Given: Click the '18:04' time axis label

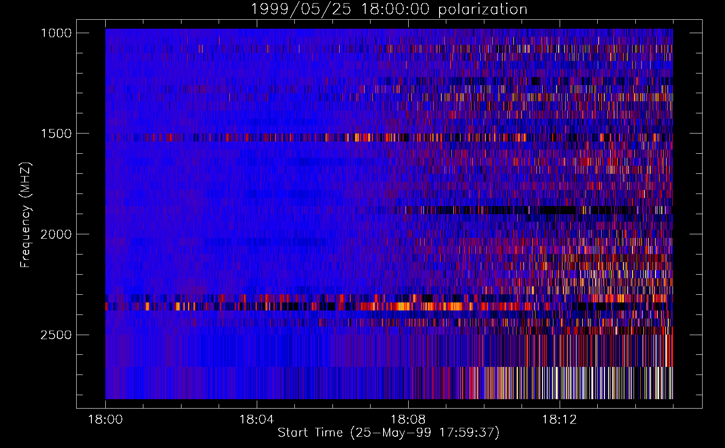Looking at the screenshot, I should point(257,420).
